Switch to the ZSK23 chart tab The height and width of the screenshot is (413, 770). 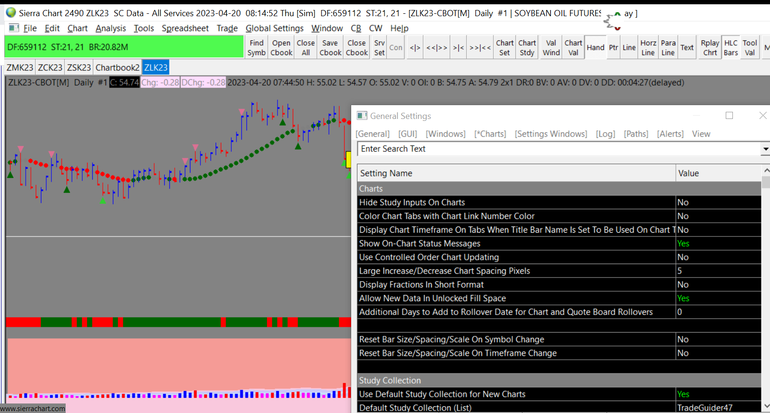[x=79, y=68]
